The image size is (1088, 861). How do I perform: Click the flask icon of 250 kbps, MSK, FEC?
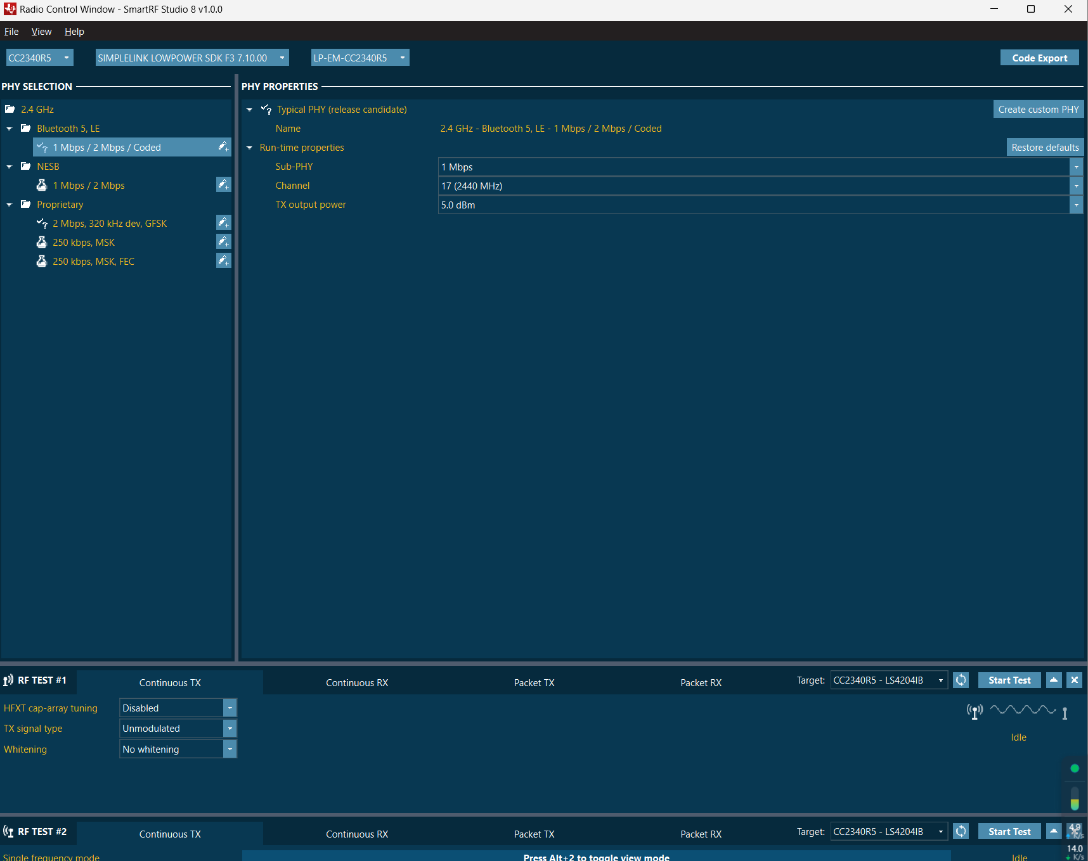(x=42, y=261)
